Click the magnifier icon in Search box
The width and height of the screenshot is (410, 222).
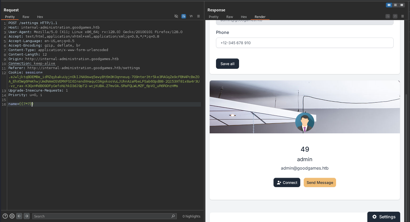pos(173,216)
